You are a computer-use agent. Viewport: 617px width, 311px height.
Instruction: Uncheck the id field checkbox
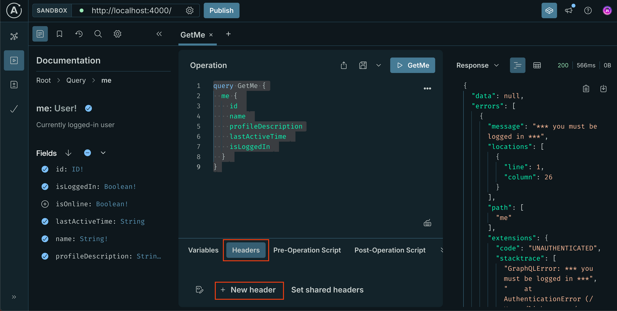coord(45,169)
